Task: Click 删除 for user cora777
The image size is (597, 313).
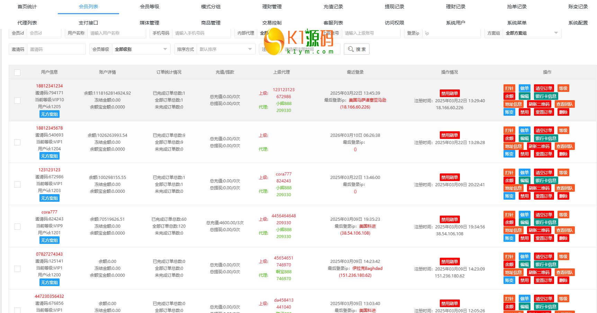Action: pos(563,238)
